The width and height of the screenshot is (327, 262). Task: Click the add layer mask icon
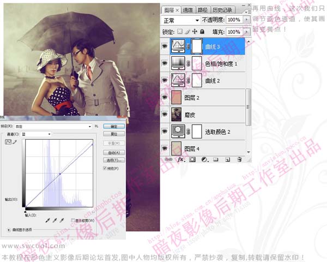point(192,160)
